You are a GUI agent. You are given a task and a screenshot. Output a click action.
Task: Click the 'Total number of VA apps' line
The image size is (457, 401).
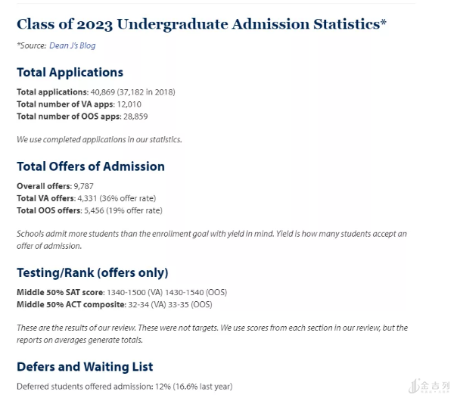tap(79, 104)
